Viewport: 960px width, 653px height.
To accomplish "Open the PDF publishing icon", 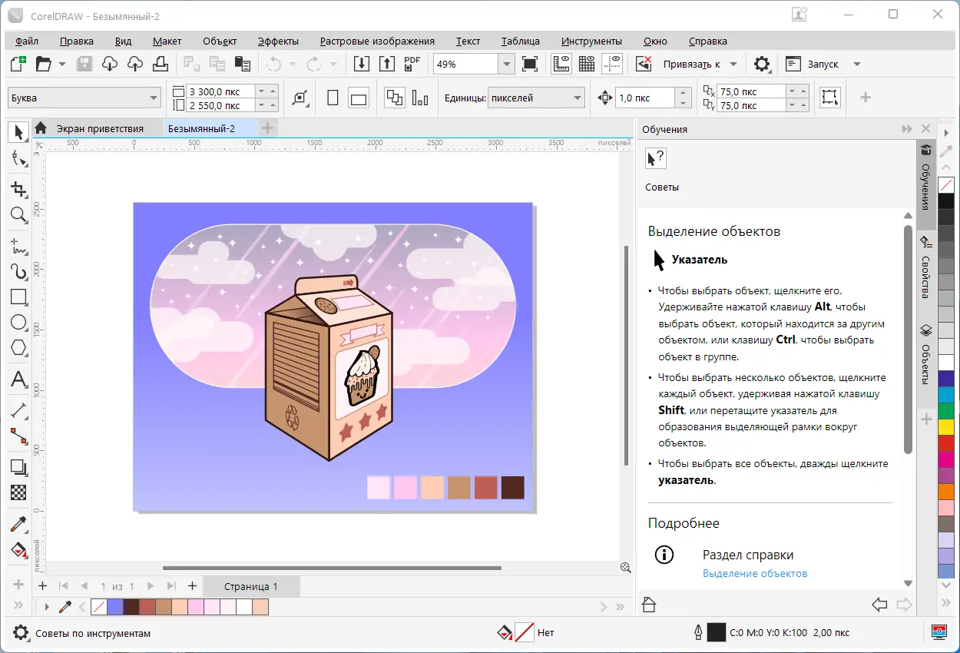I will [412, 64].
